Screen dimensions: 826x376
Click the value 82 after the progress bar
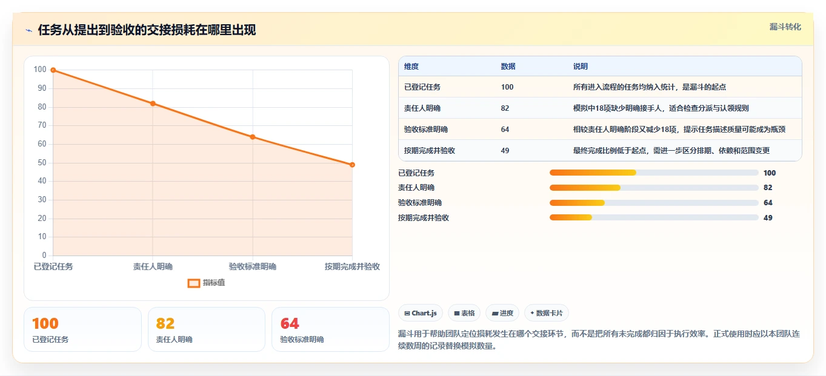(x=768, y=188)
